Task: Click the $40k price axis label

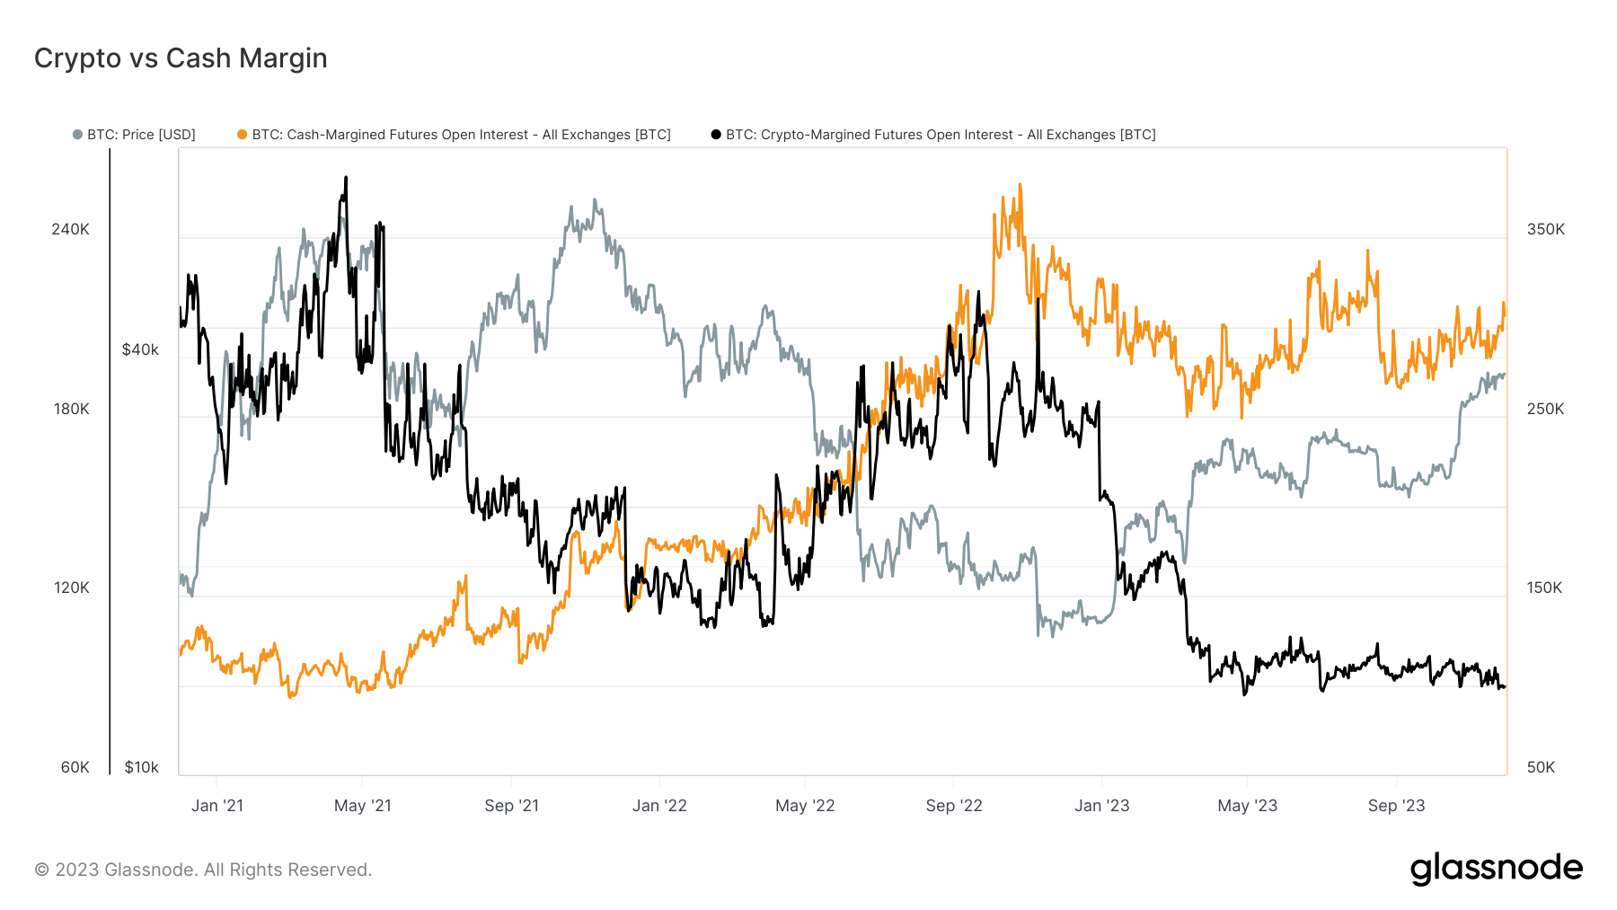Action: (140, 349)
